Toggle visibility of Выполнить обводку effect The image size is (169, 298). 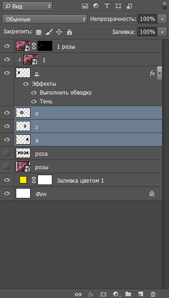pyautogui.click(x=34, y=93)
